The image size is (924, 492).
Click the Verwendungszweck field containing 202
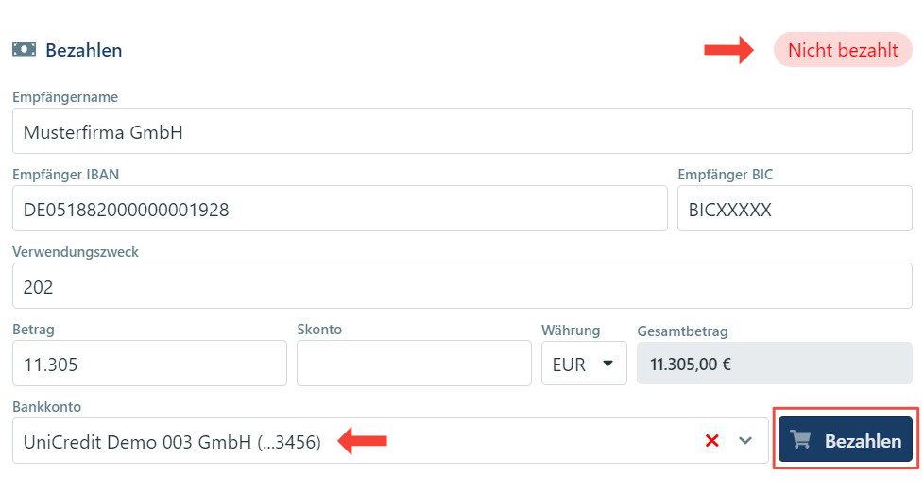point(461,286)
